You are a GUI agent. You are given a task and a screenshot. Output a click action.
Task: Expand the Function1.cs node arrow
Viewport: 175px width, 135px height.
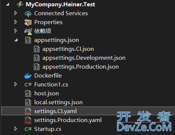coord(16,84)
